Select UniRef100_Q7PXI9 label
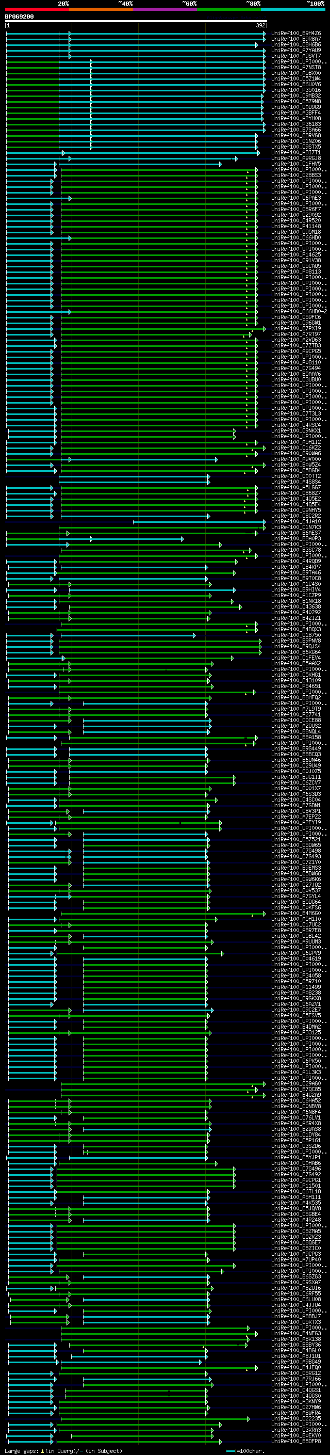This screenshot has width=330, height=1455. pos(295,329)
